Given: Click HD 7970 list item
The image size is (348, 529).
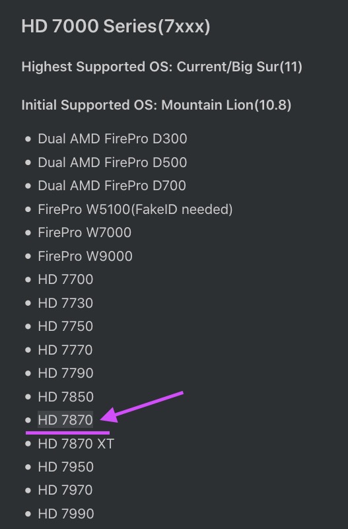Looking at the screenshot, I should pyautogui.click(x=65, y=490).
